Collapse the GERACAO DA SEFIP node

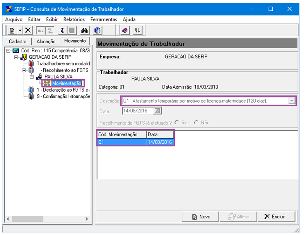pos(16,57)
